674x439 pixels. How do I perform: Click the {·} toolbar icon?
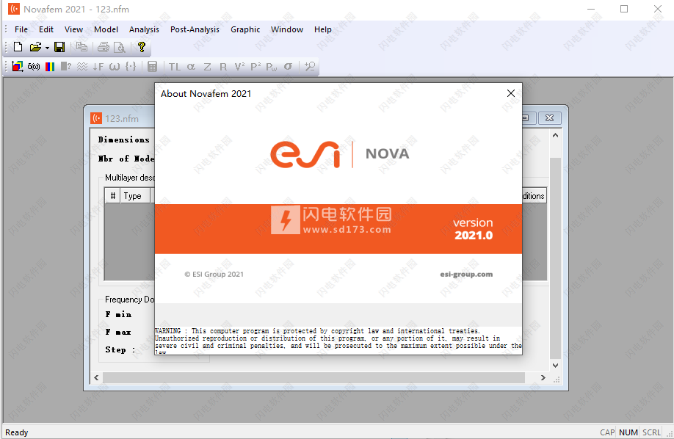tap(131, 67)
